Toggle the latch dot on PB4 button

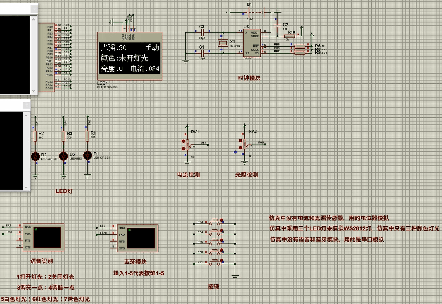coord(222,230)
